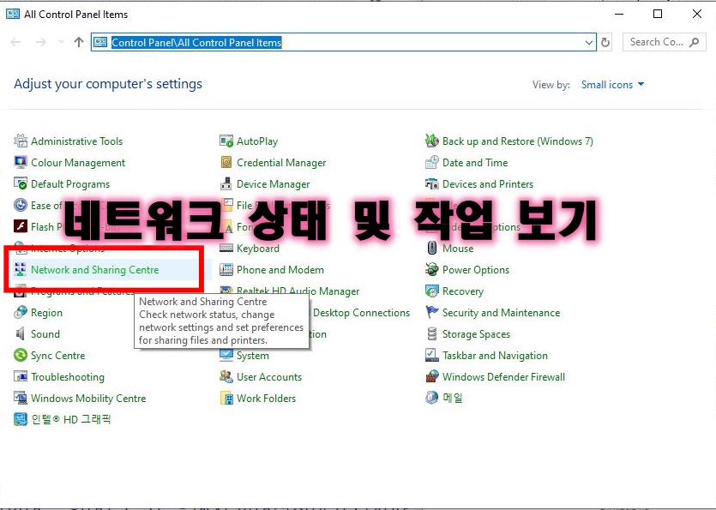The image size is (716, 510).
Task: Open the Device Manager icon
Action: [x=226, y=184]
